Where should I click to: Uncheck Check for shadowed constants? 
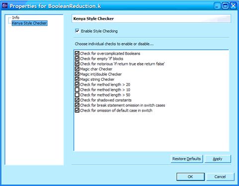77,100
